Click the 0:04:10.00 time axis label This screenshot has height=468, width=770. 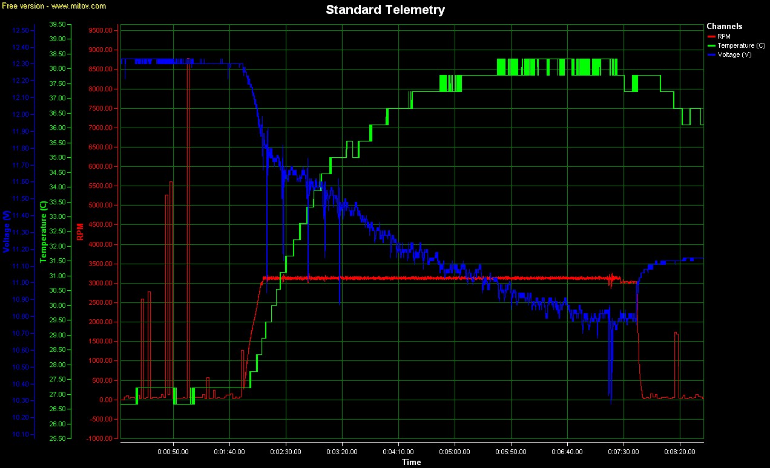(x=398, y=451)
